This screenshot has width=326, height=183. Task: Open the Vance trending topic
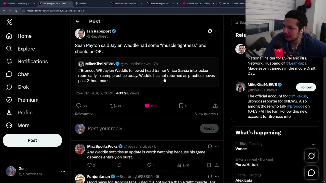pos(241,149)
